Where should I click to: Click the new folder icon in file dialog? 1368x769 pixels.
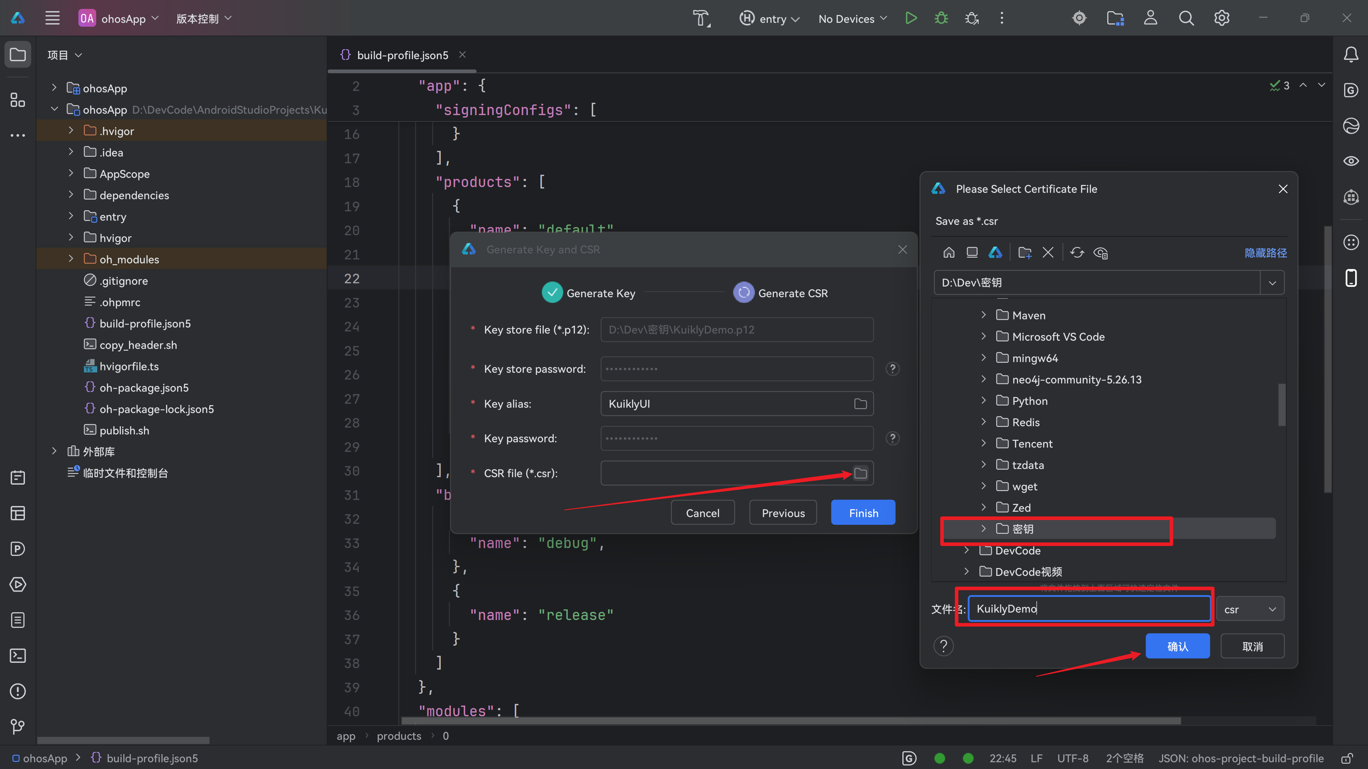pos(1025,253)
